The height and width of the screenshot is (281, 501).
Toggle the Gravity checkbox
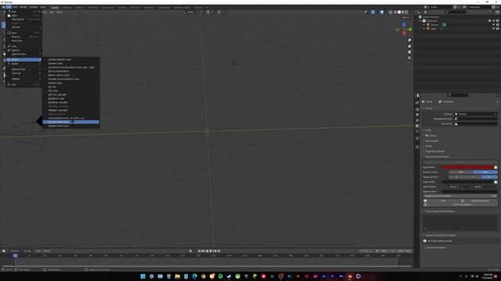tap(427, 135)
